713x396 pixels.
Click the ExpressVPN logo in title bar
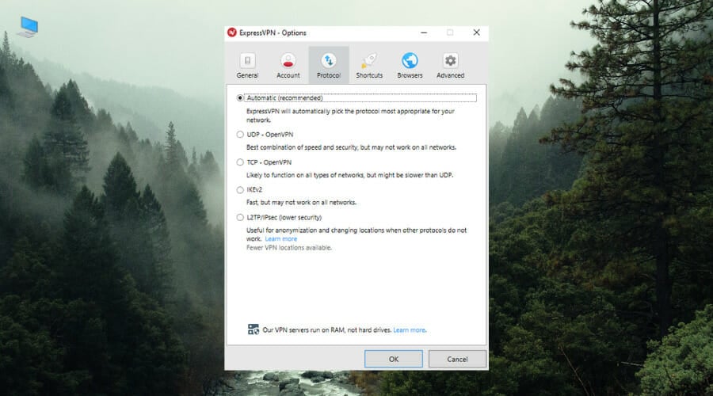pos(232,32)
